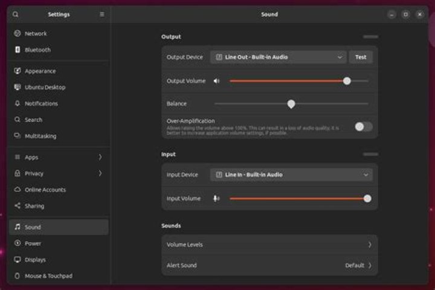The height and width of the screenshot is (290, 435).
Task: Expand the Privacy submenu chevron
Action: point(100,173)
